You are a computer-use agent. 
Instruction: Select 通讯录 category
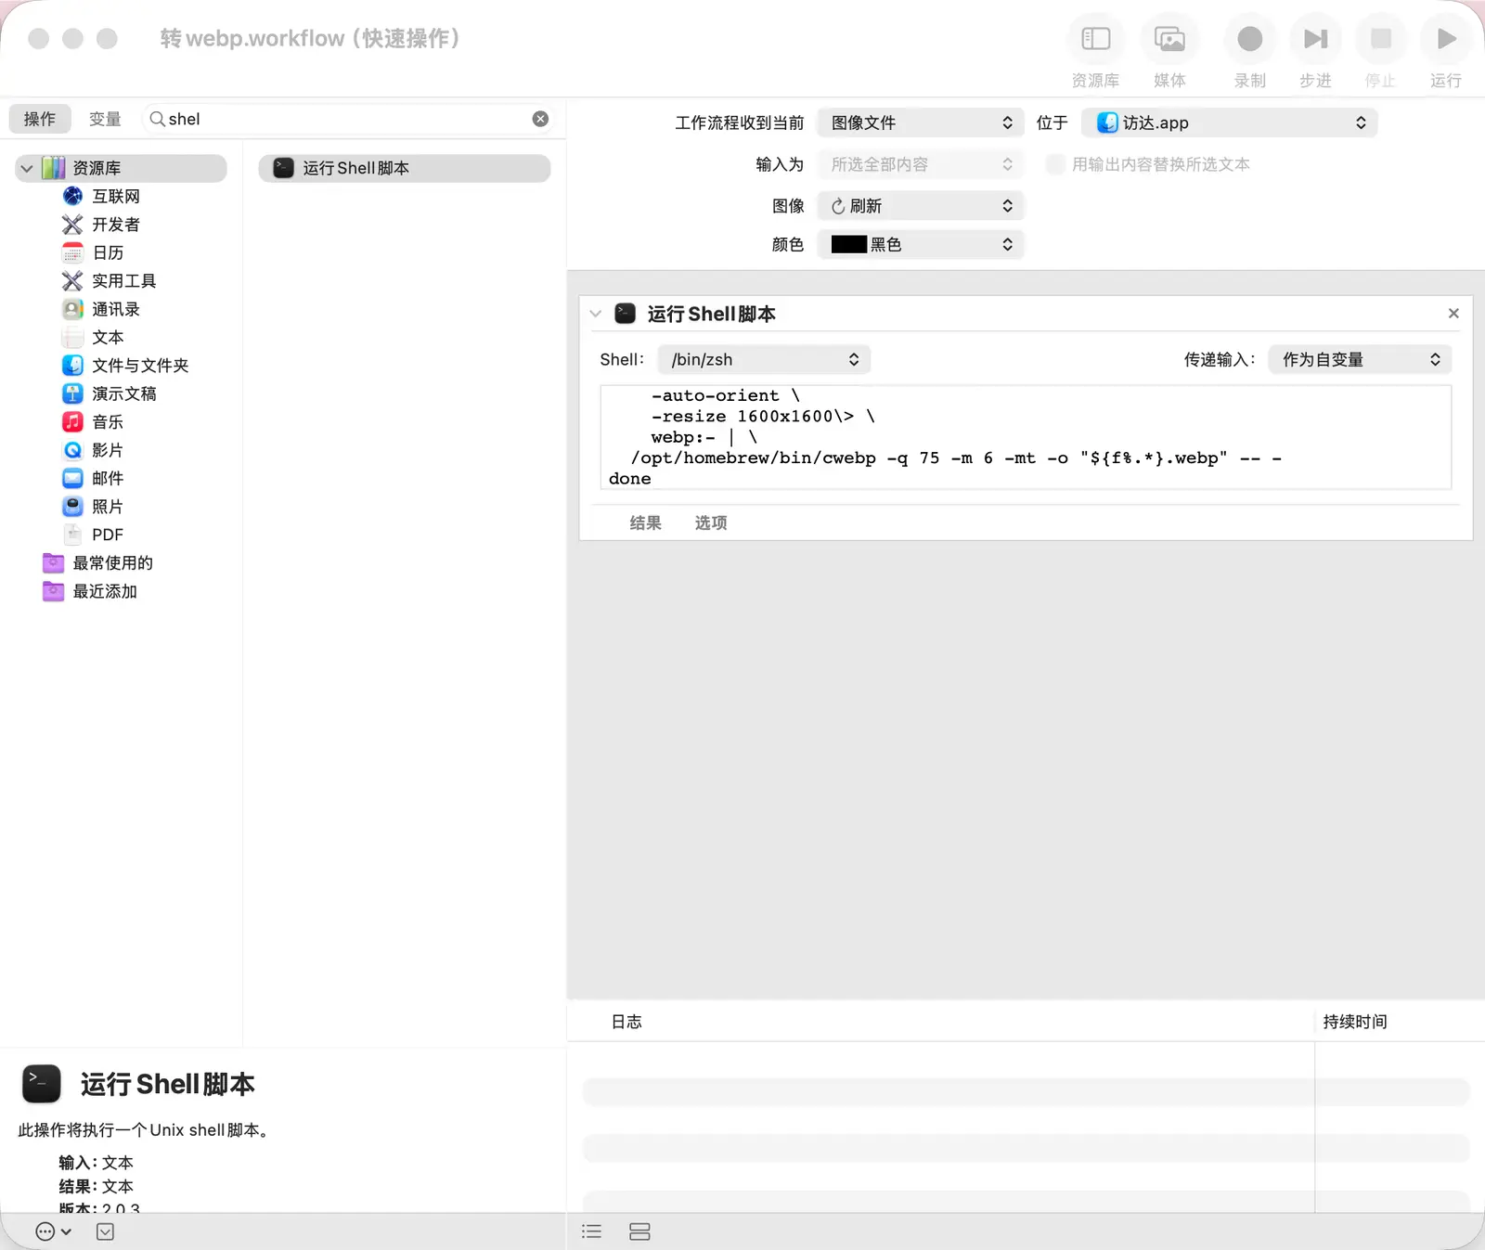pyautogui.click(x=115, y=309)
